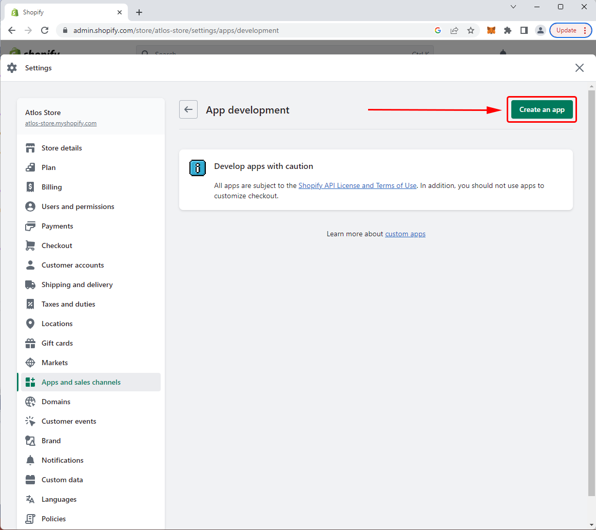Open the MetaMask fox extension
596x530 pixels.
[x=491, y=30]
